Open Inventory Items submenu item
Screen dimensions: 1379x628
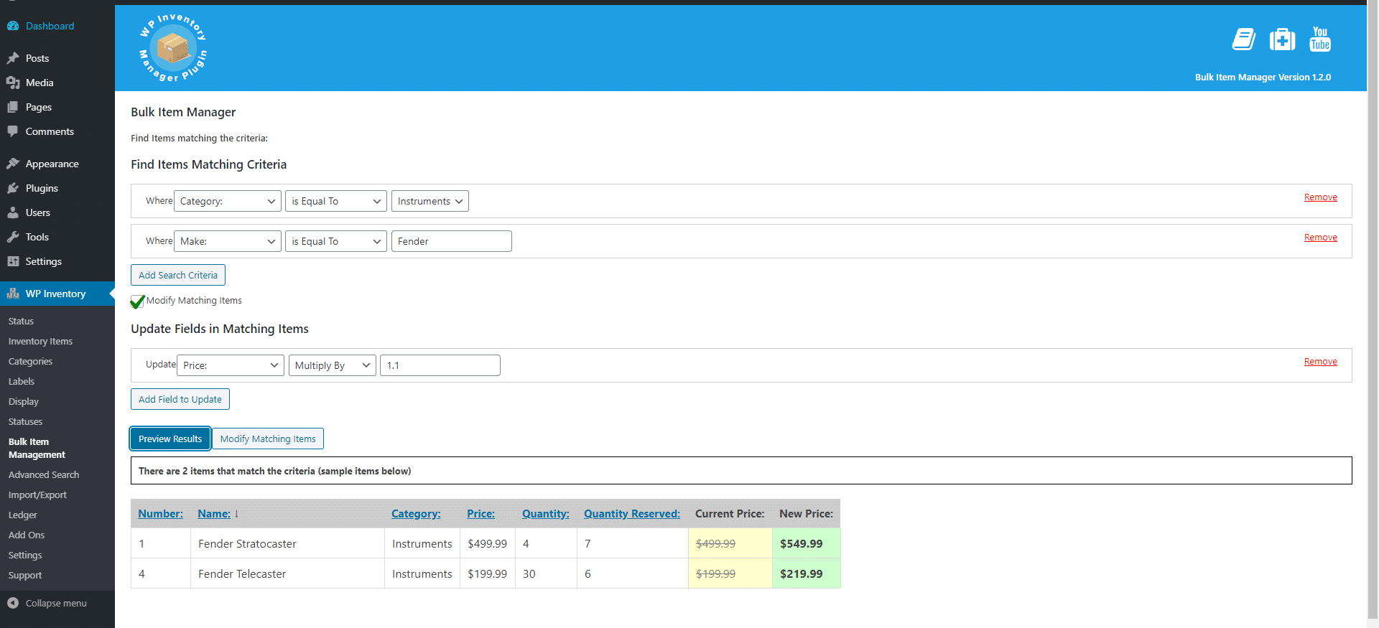[x=40, y=341]
